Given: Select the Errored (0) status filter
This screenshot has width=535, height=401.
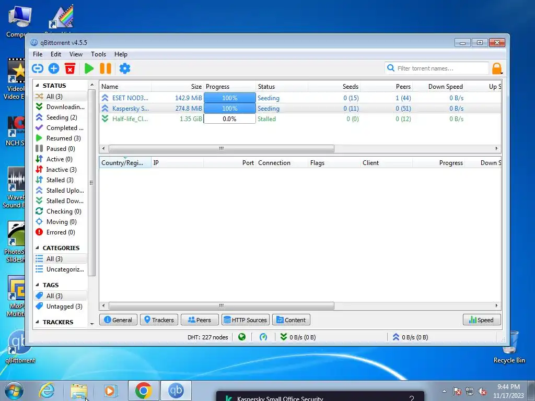Looking at the screenshot, I should click(x=61, y=232).
